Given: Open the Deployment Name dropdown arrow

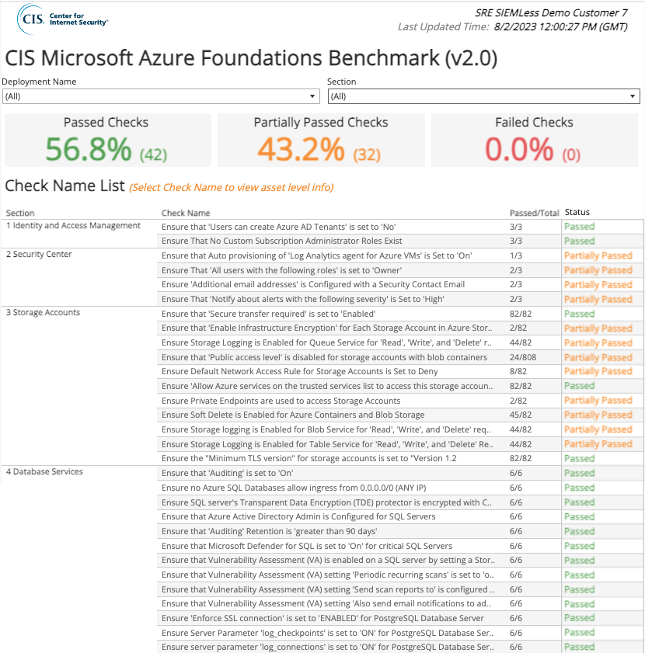Looking at the screenshot, I should click(312, 96).
